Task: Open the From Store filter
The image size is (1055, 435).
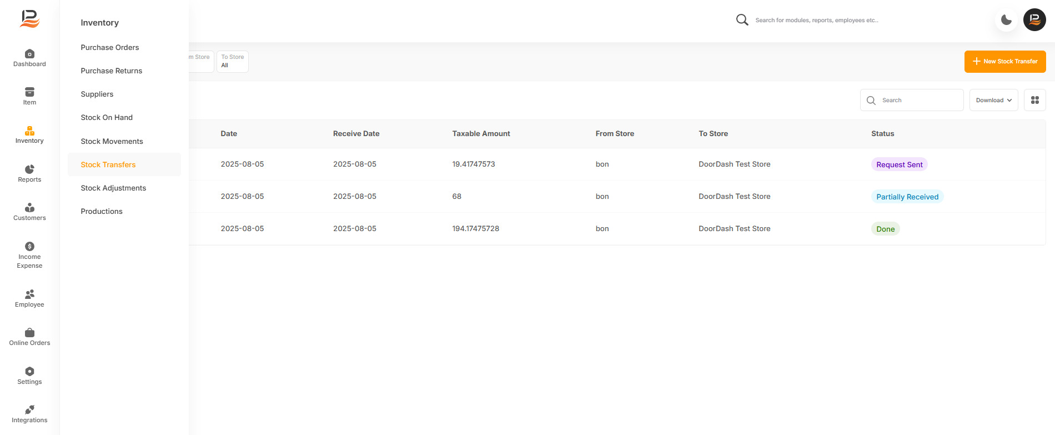Action: (x=201, y=61)
